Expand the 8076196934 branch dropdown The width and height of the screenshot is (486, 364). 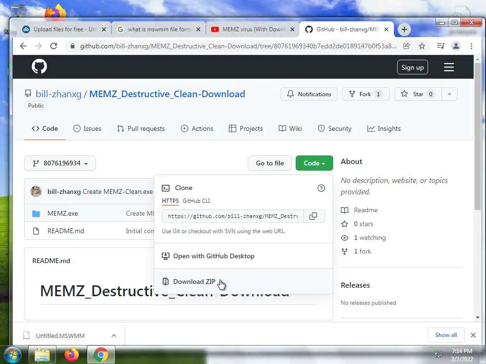[60, 163]
